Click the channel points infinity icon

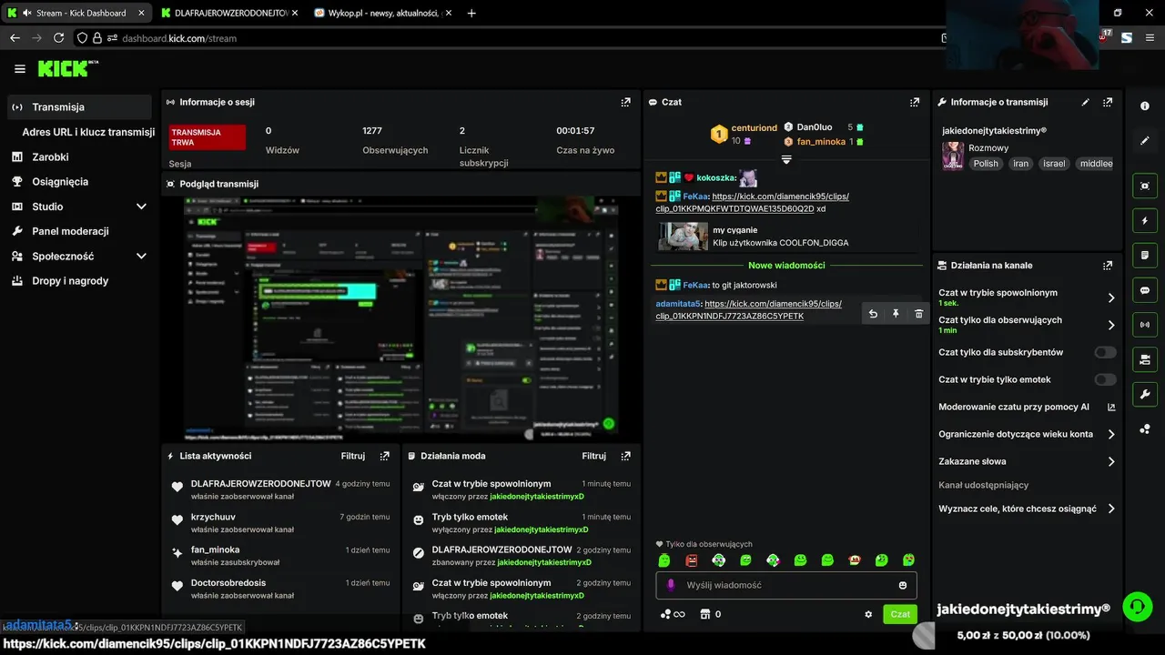pyautogui.click(x=673, y=614)
